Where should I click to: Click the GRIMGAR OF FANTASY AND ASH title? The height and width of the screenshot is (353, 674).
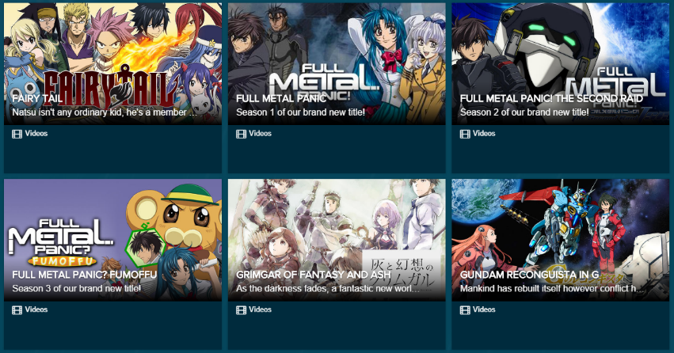point(314,275)
